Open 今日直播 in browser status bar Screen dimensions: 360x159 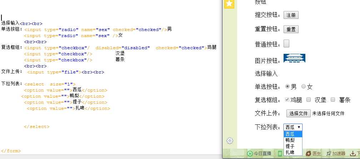(259, 154)
